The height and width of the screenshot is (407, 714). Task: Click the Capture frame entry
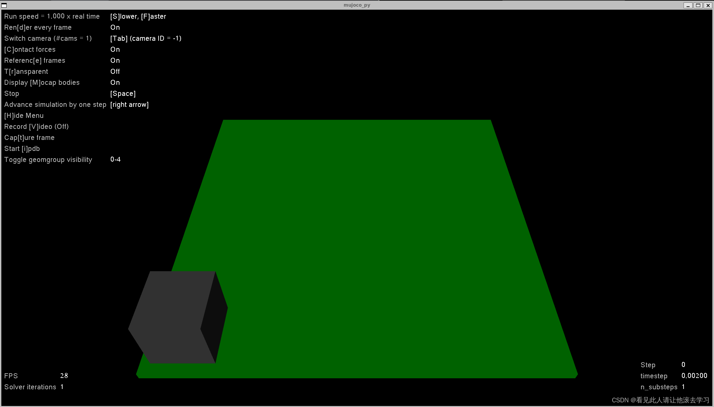(29, 138)
